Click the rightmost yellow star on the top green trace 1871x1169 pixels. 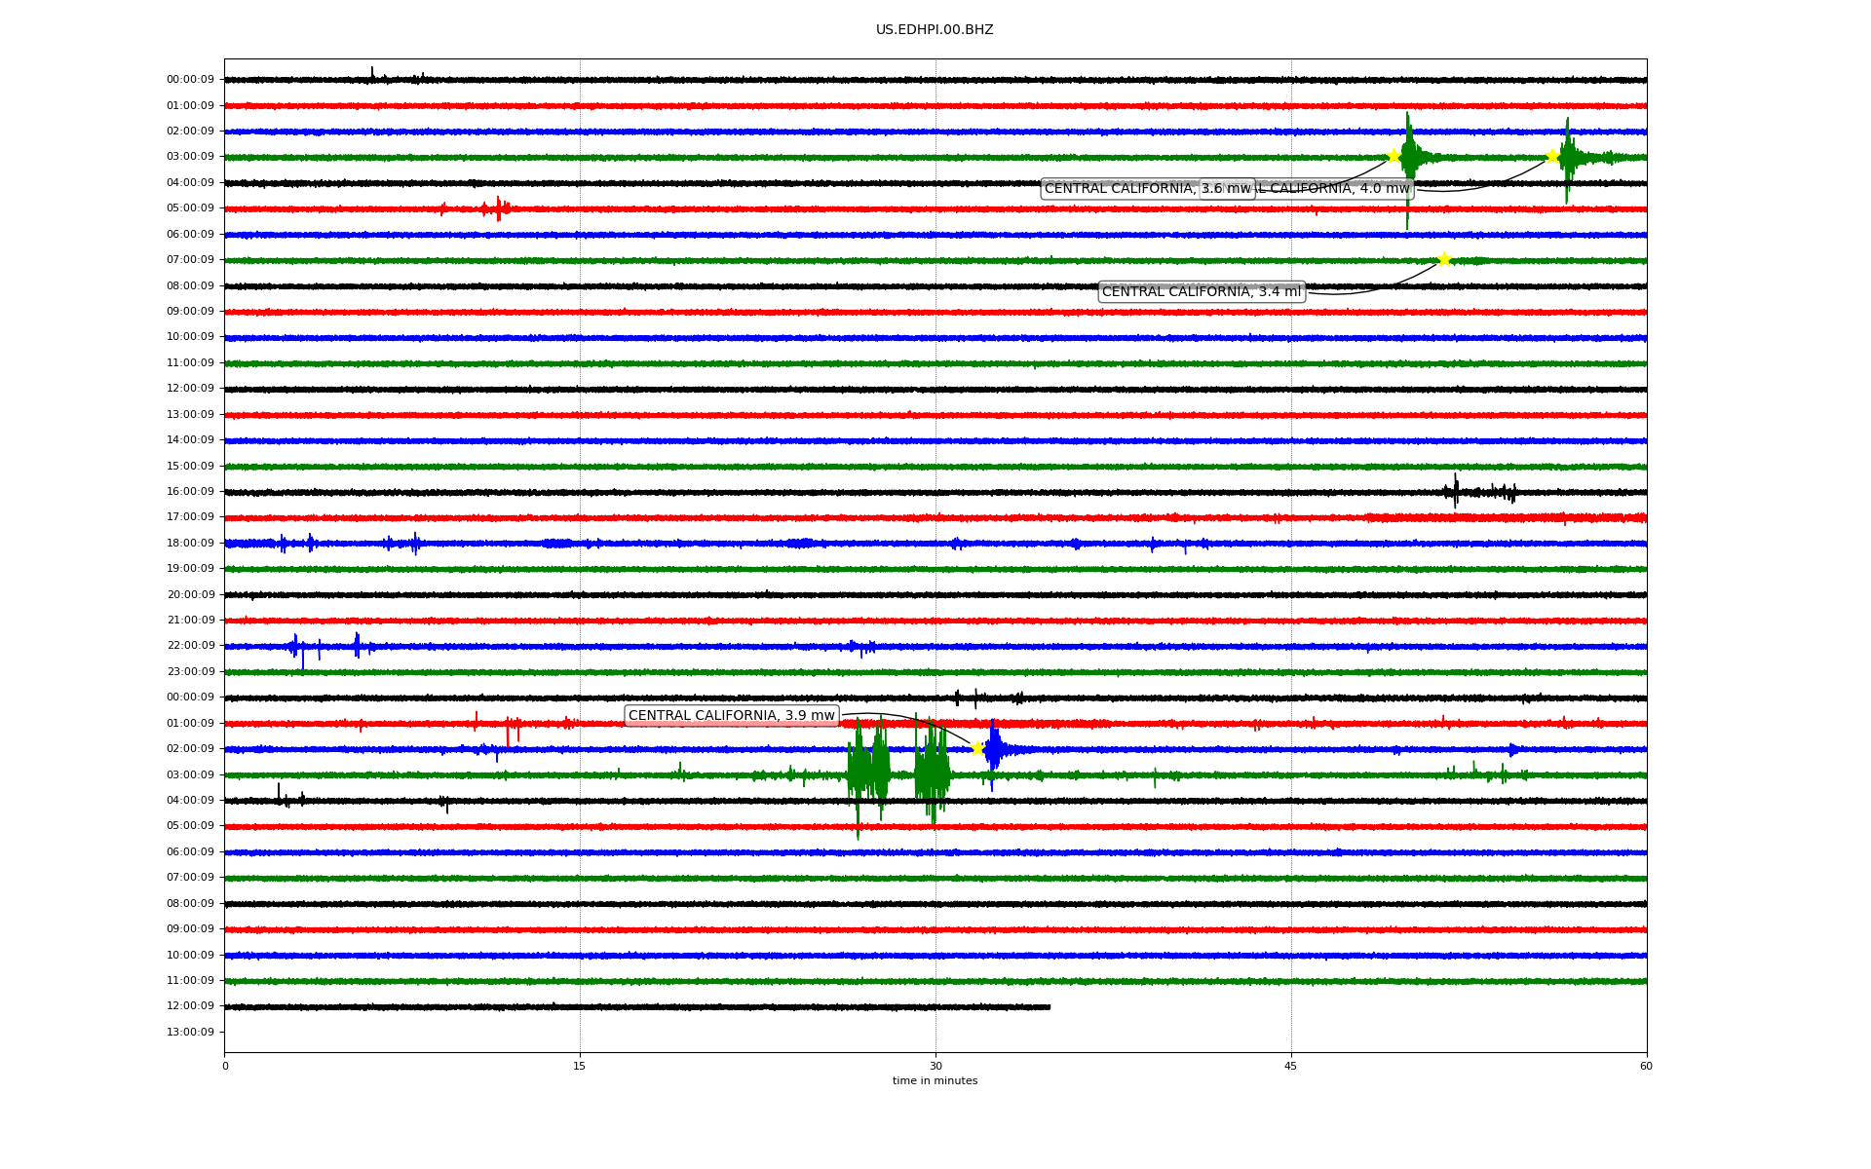point(1552,156)
